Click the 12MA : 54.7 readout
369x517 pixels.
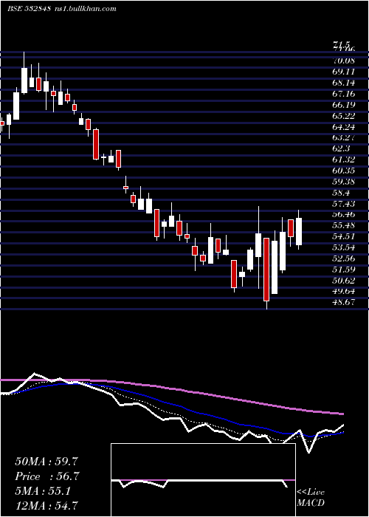(x=46, y=506)
